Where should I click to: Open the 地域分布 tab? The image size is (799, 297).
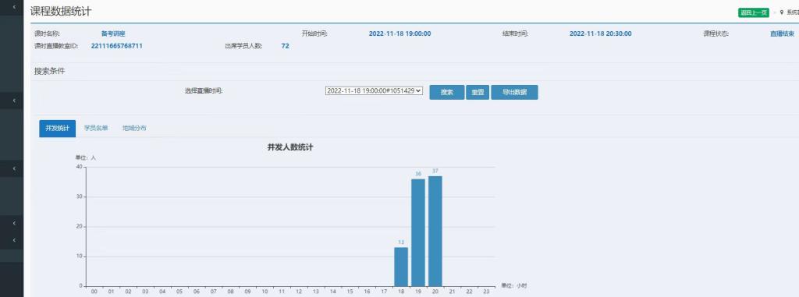click(x=134, y=129)
